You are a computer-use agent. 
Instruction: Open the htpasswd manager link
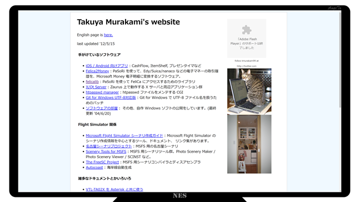tap(102, 92)
